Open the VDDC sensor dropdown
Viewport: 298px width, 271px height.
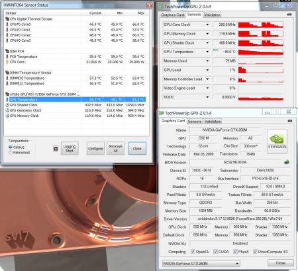click(x=207, y=97)
